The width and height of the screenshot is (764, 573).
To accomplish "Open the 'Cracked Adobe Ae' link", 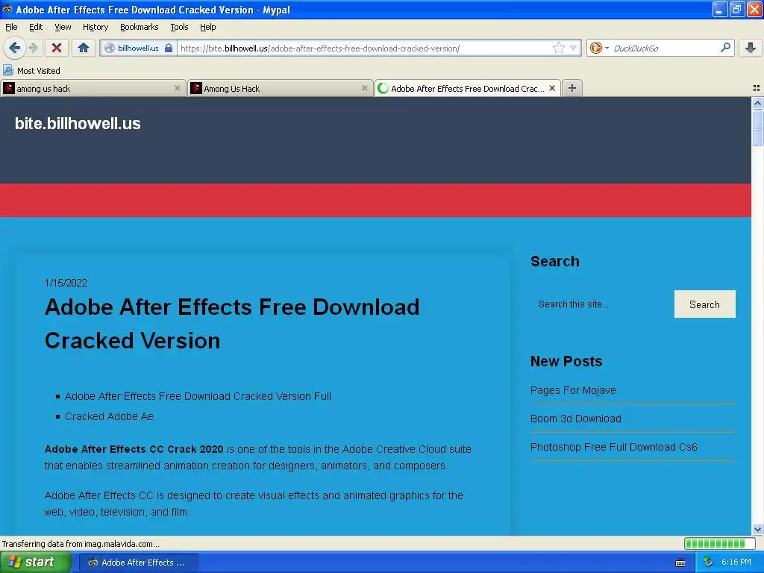I will coord(109,416).
